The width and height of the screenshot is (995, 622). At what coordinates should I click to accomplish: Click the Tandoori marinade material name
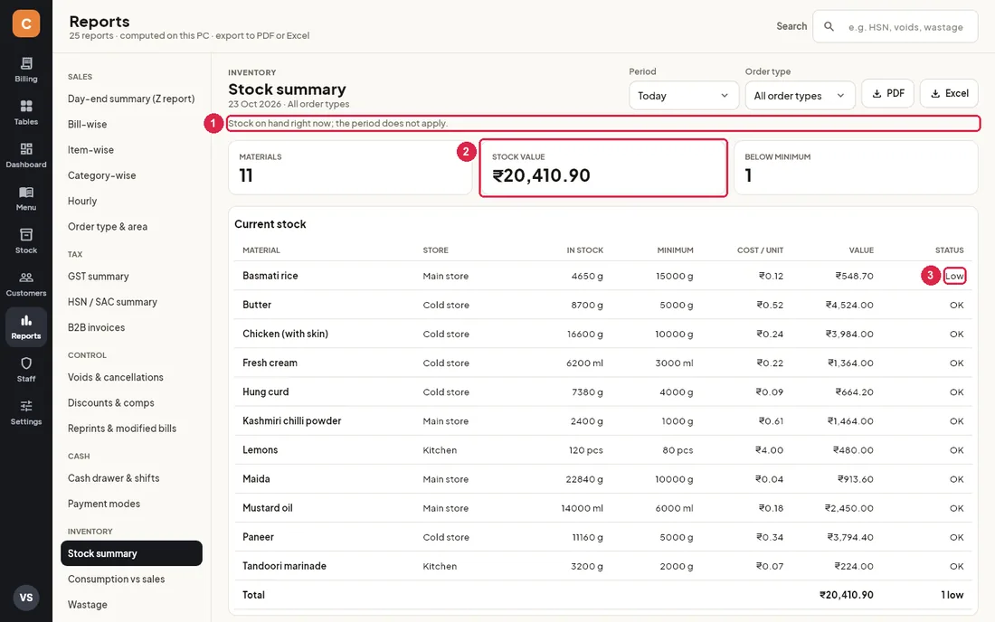284,566
